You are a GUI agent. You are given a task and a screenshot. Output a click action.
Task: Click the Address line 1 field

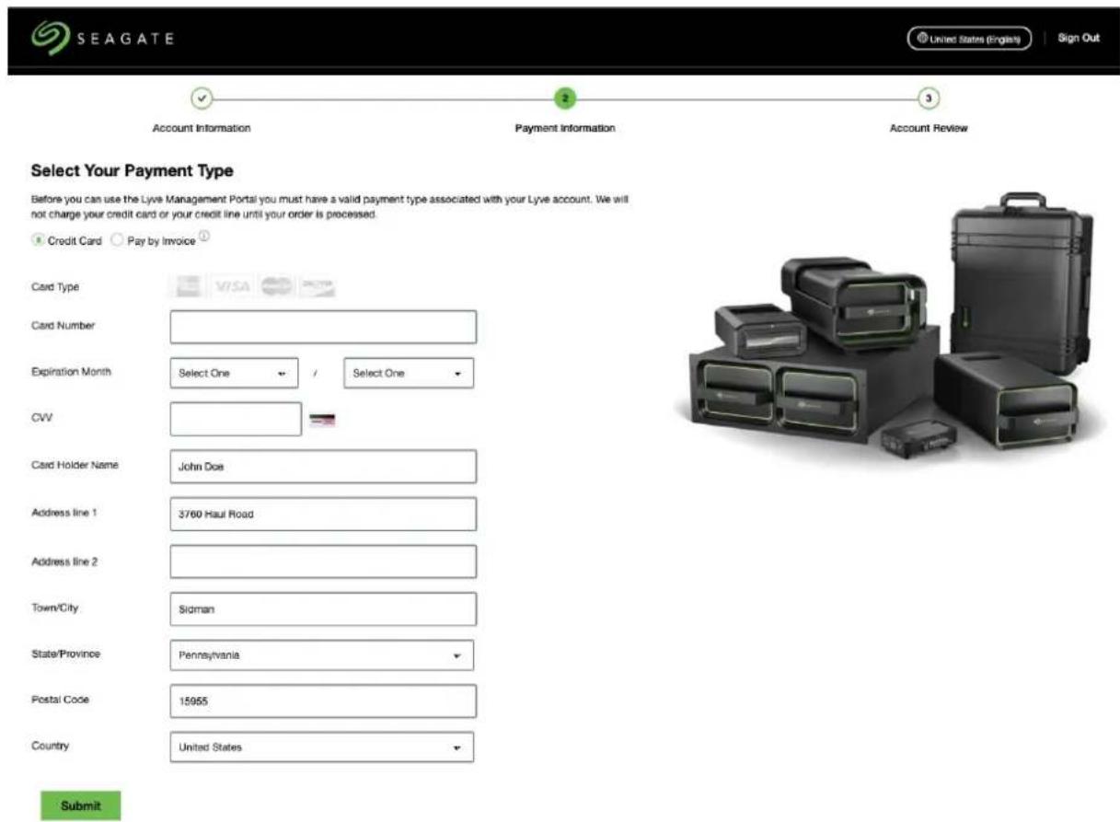[323, 515]
